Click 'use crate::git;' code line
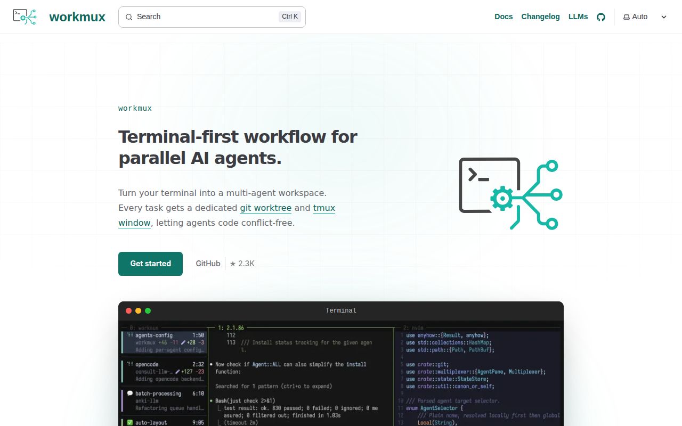682x426 pixels. click(x=427, y=364)
